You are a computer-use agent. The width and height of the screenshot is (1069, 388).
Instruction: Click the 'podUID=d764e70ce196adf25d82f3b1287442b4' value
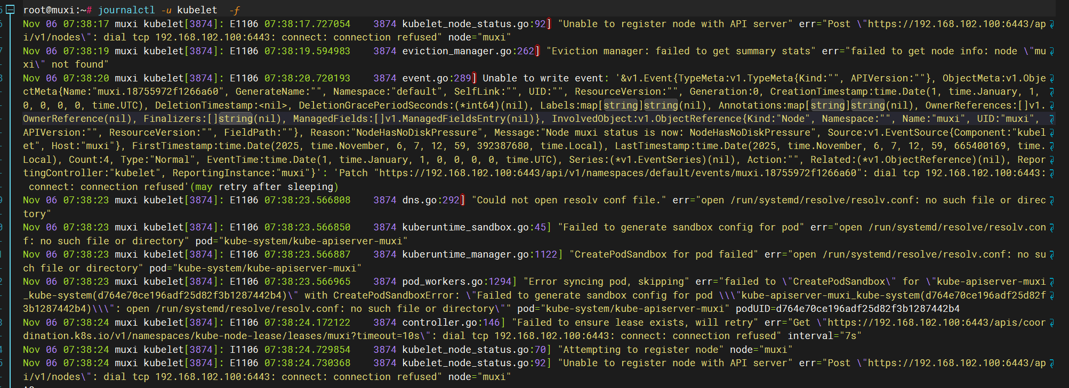(848, 309)
